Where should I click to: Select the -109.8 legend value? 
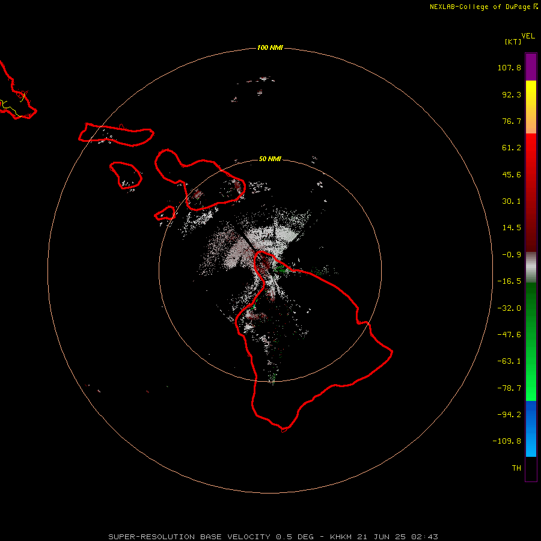click(x=507, y=441)
